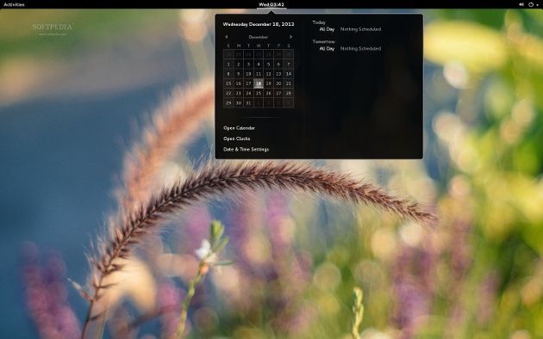Select December 2 in calendar

click(x=238, y=65)
